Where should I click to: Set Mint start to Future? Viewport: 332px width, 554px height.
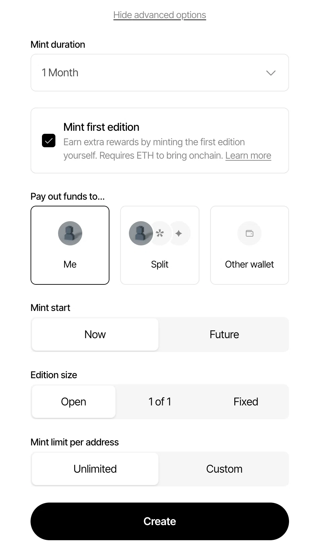point(224,334)
